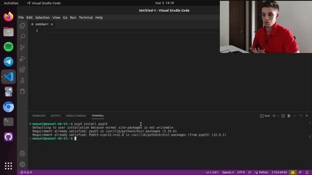
Task: Click the highlighted yellow status bar icon
Action: pos(292,172)
